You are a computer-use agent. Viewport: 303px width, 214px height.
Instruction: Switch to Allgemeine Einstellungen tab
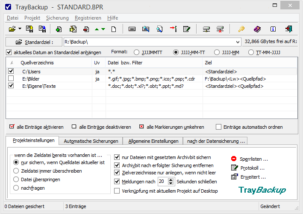[153, 141]
